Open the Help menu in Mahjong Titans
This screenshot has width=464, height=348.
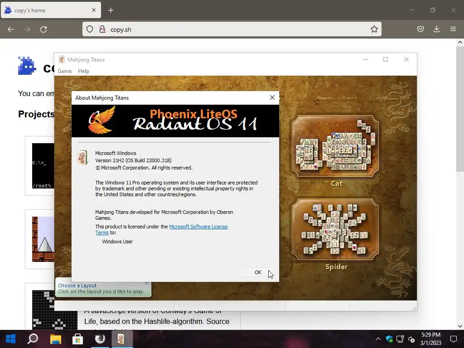pyautogui.click(x=83, y=71)
